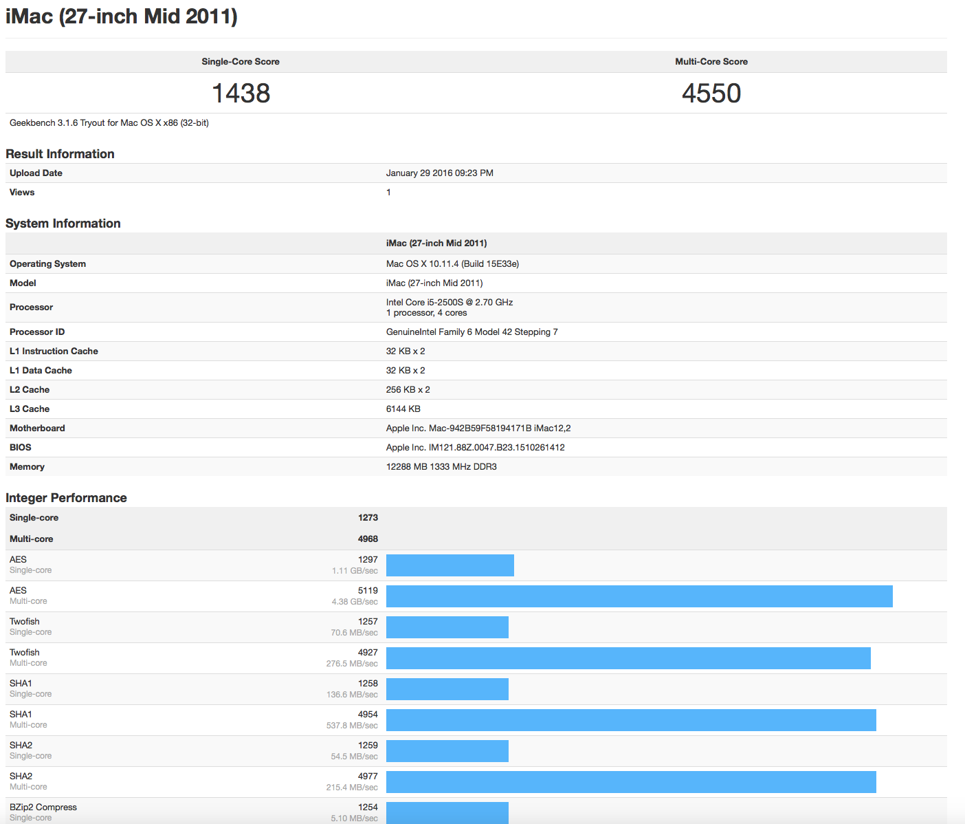The image size is (965, 824).
Task: Click the Views row label
Action: point(22,193)
